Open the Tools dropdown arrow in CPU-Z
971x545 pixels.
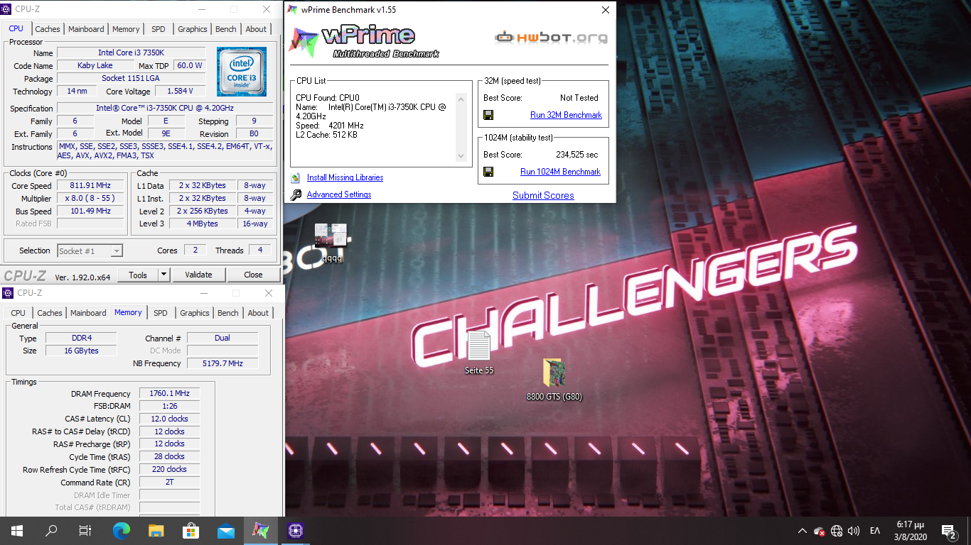click(163, 275)
